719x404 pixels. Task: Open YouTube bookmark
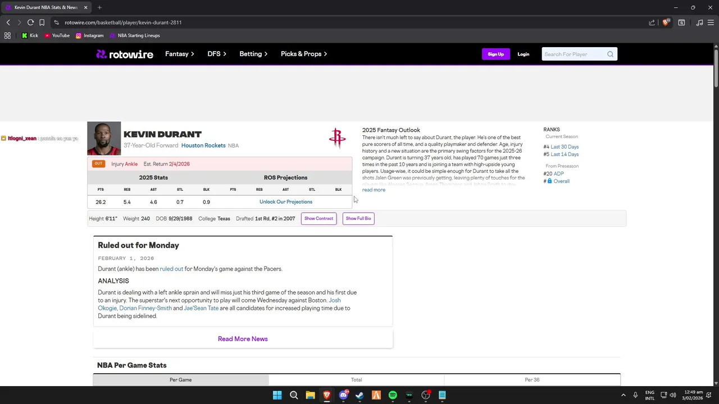pos(57,35)
